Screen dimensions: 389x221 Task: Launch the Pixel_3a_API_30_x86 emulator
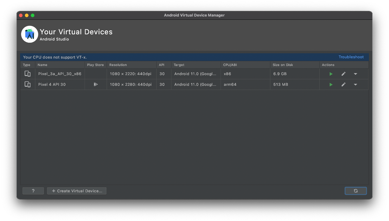click(x=331, y=74)
